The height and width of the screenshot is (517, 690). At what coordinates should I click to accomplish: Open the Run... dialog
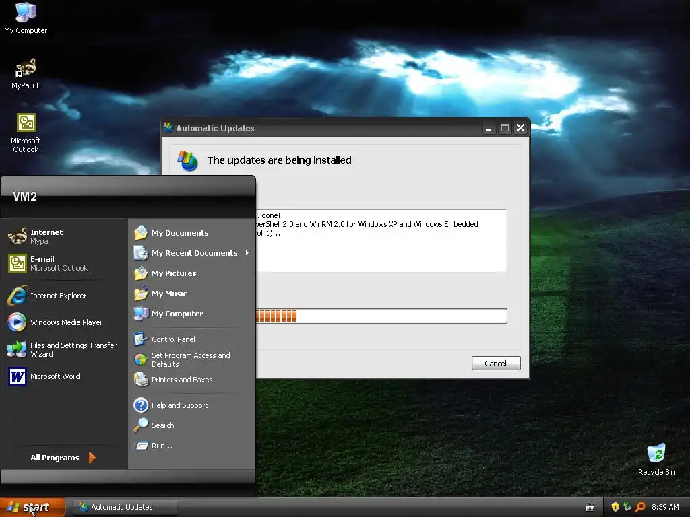pyautogui.click(x=192, y=446)
